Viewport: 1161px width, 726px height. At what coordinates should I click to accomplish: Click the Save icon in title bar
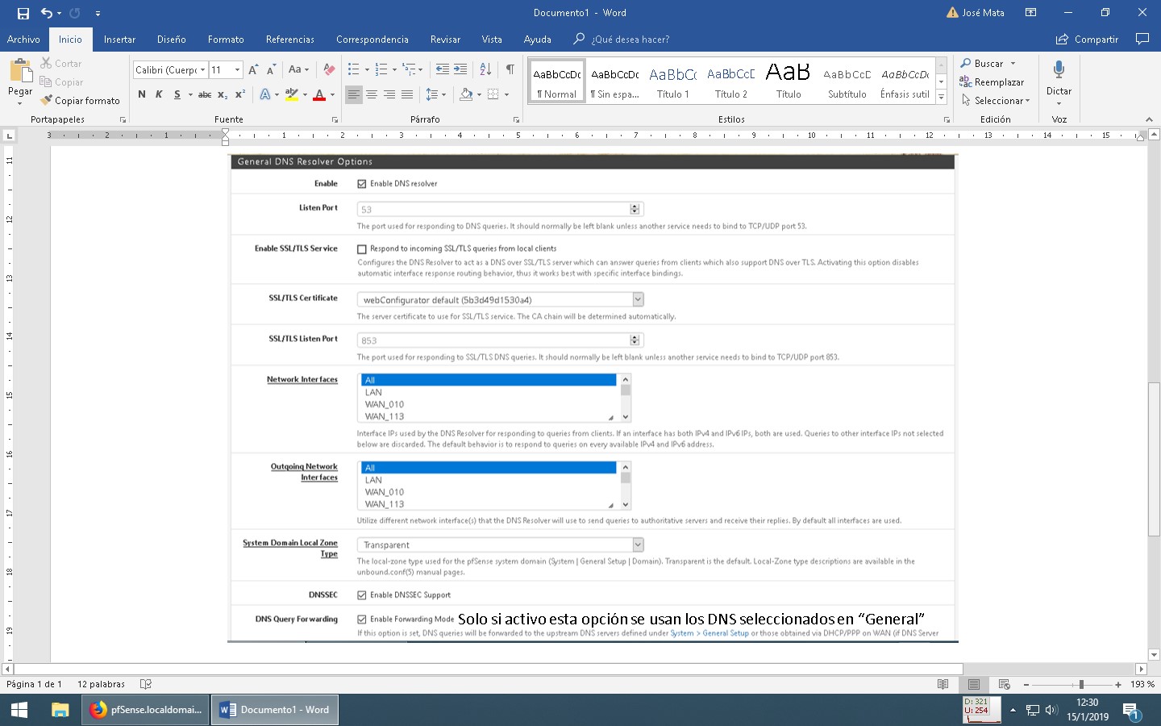coord(23,13)
